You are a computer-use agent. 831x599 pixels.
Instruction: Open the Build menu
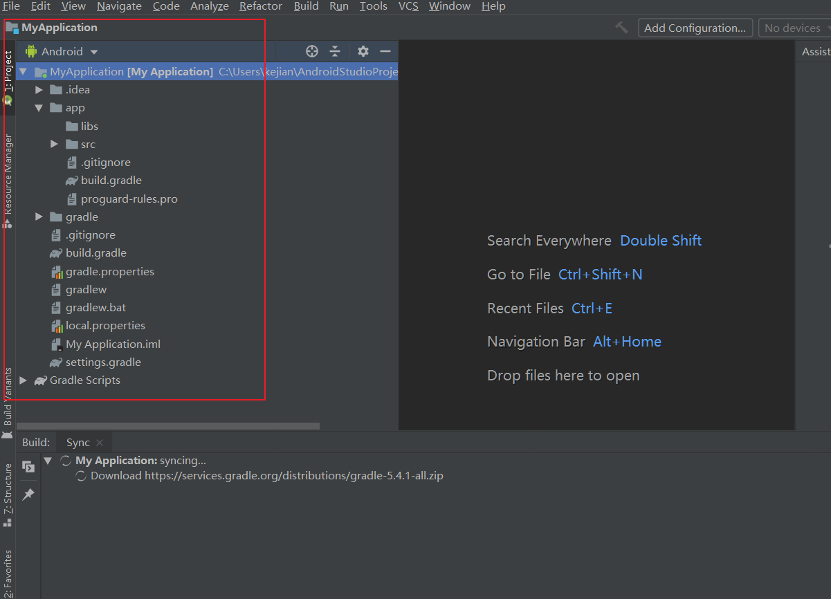[x=307, y=6]
